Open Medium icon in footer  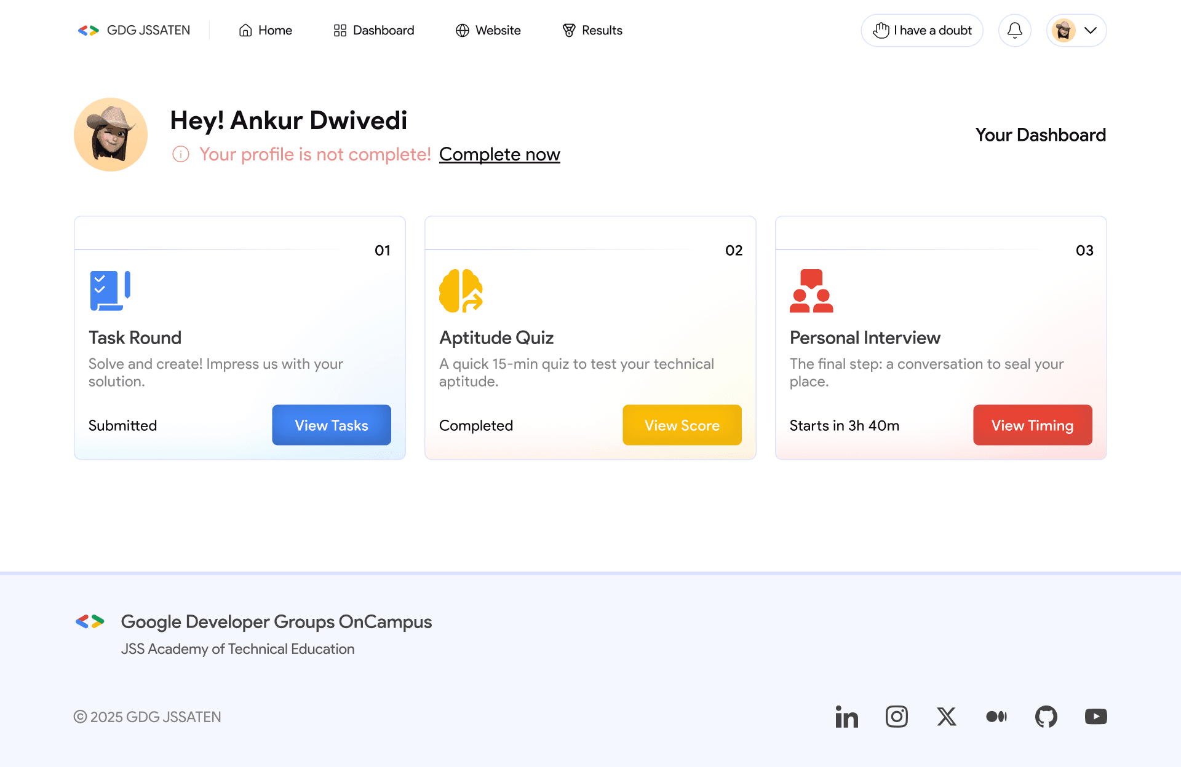tap(996, 717)
